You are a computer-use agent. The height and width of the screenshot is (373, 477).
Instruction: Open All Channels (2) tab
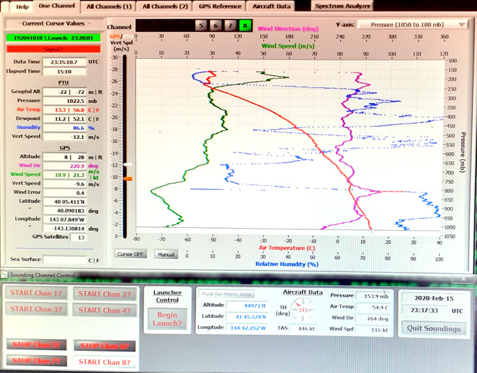(x=165, y=6)
